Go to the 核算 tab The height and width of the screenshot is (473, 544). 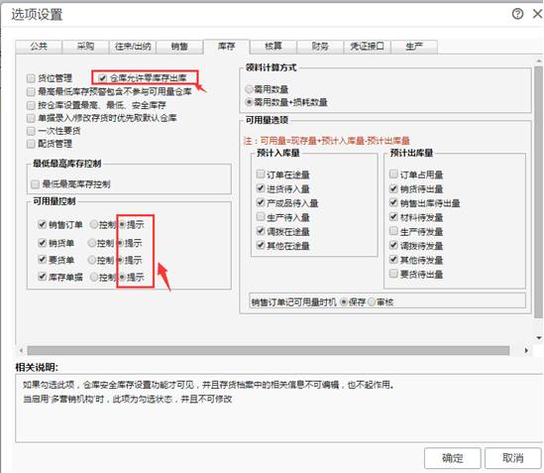point(273,47)
